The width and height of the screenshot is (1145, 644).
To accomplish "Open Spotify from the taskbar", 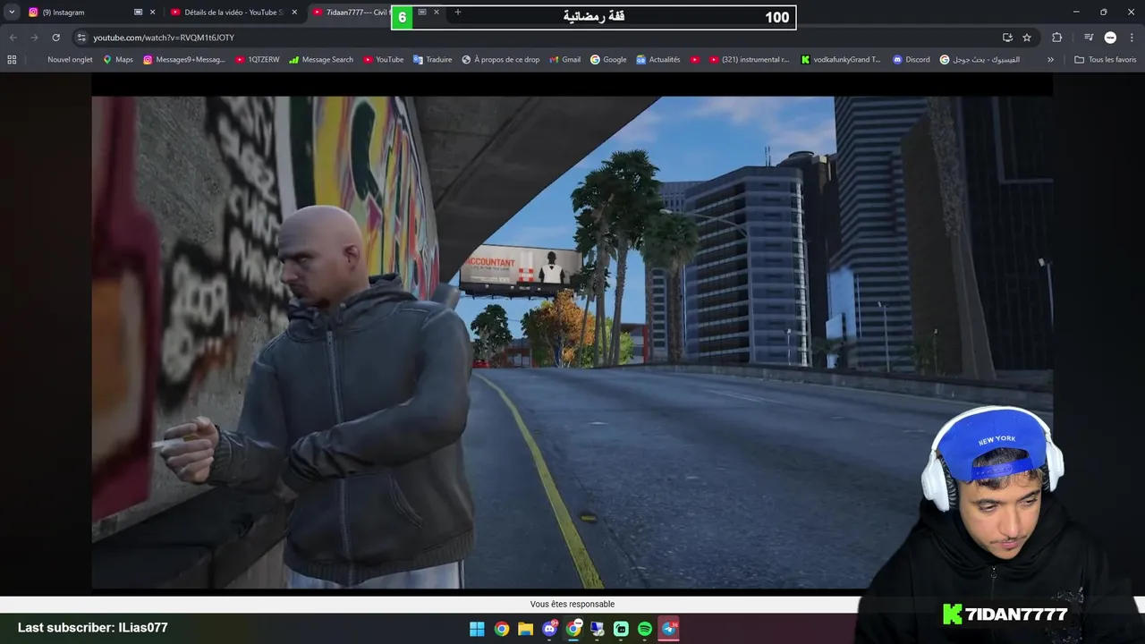I will tap(645, 629).
